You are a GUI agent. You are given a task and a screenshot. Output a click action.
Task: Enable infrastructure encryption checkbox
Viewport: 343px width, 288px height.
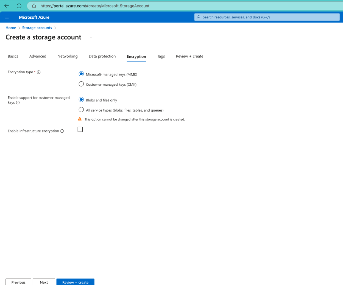pyautogui.click(x=80, y=129)
